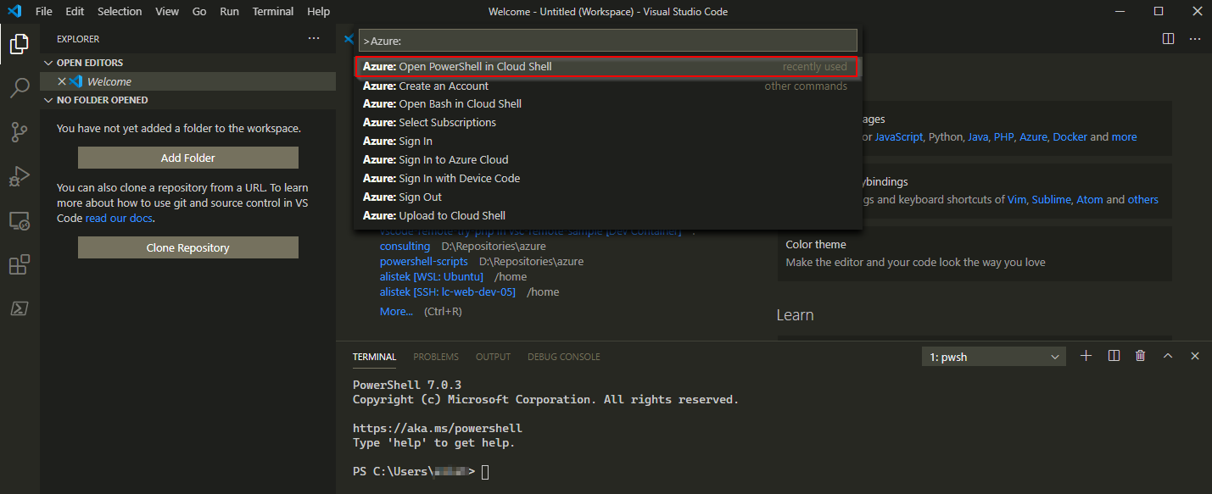Open the Color theme card

click(x=975, y=253)
